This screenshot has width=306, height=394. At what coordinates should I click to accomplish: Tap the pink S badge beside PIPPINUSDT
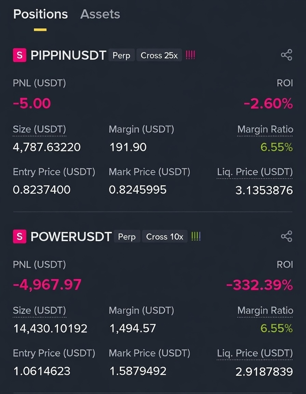coord(19,55)
